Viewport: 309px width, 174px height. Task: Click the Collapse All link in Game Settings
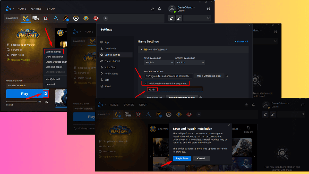click(x=241, y=41)
